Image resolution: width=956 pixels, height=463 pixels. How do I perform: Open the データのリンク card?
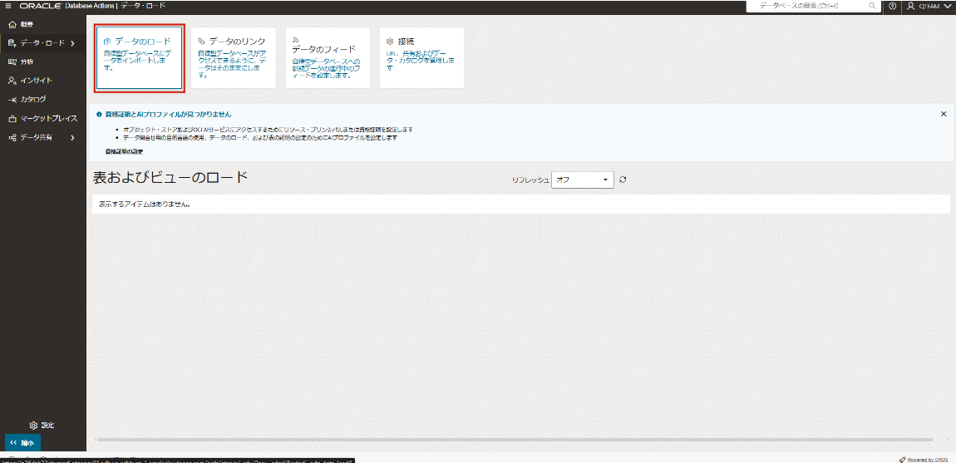234,58
